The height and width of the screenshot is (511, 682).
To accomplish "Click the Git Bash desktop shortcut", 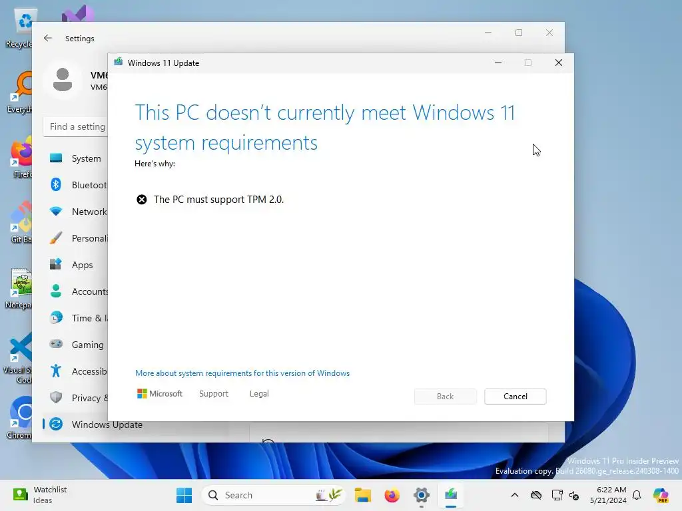I will click(20, 223).
